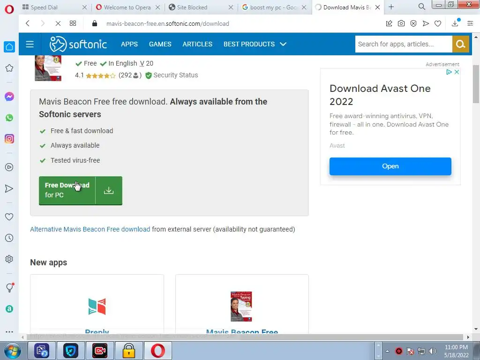Open the padlock app on the taskbar
480x360 pixels.
pos(129,351)
